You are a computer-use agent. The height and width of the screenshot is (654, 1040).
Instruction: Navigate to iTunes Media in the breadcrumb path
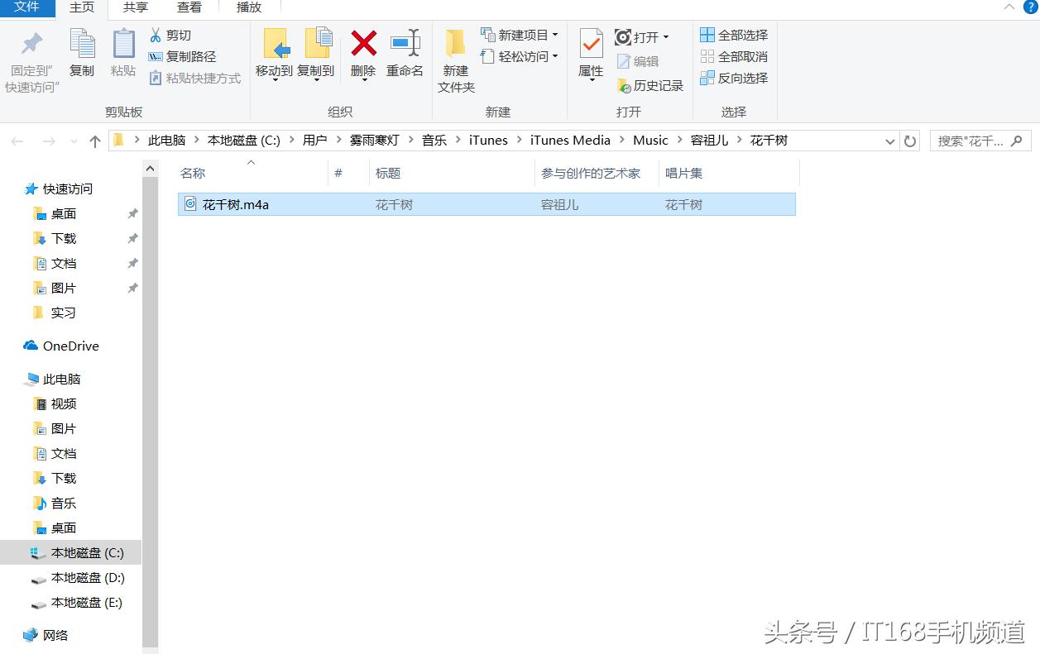click(x=570, y=140)
